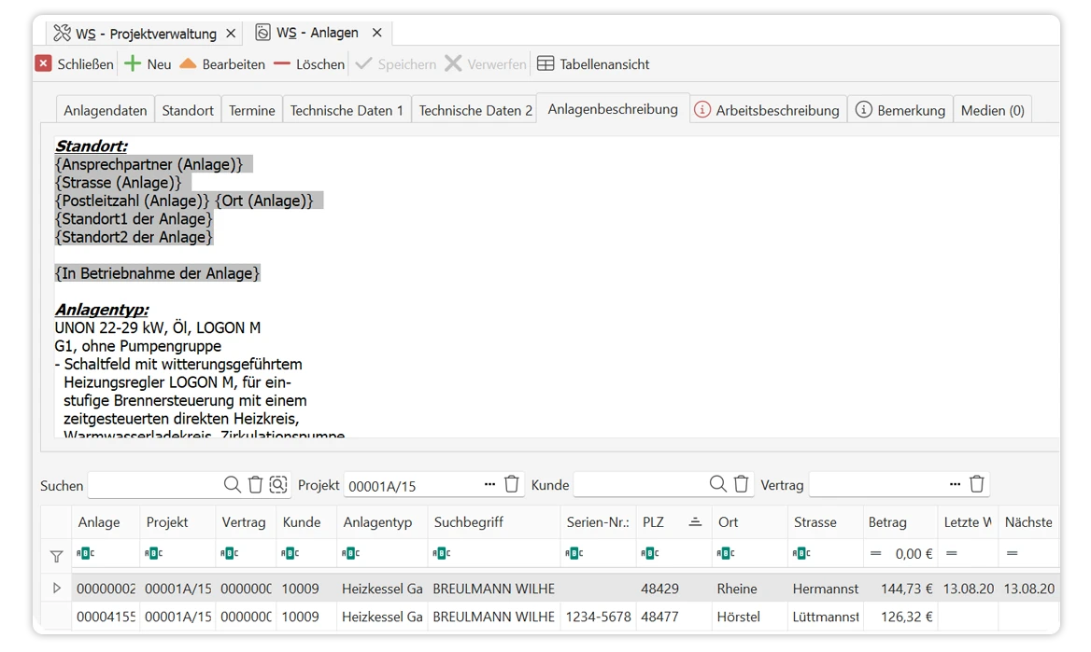Clear the Vertrag field with trash icon

point(977,484)
